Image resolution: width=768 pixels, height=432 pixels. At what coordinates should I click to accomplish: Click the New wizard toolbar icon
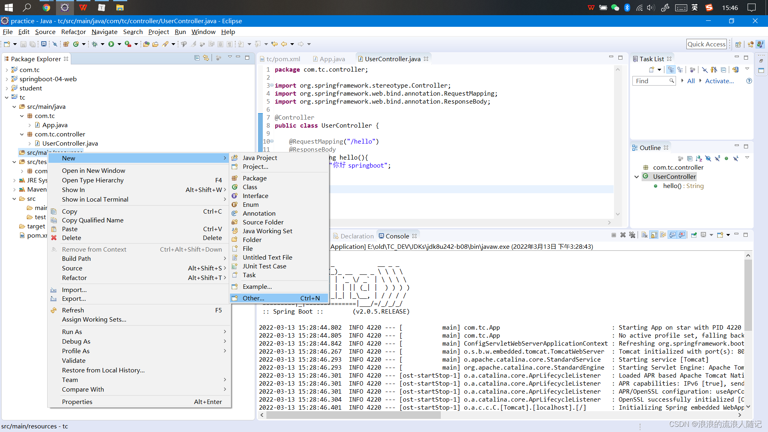click(x=7, y=44)
